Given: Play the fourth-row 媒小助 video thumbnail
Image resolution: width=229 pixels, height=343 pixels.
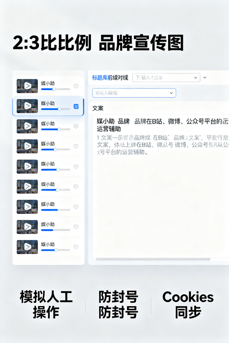Looking at the screenshot, I should 27,146.
